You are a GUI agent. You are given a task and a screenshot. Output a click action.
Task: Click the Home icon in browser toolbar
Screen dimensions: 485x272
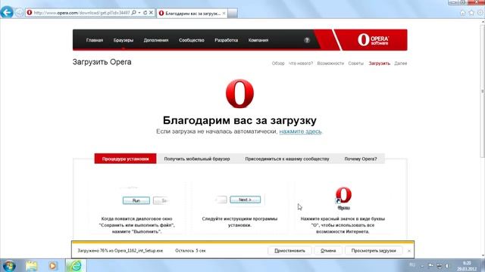463,13
